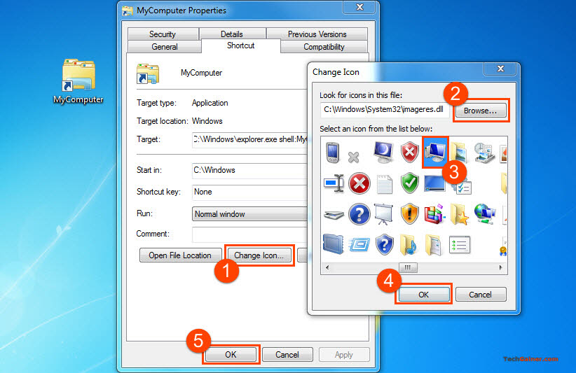Click the icon list right scroll arrow

tap(501, 267)
